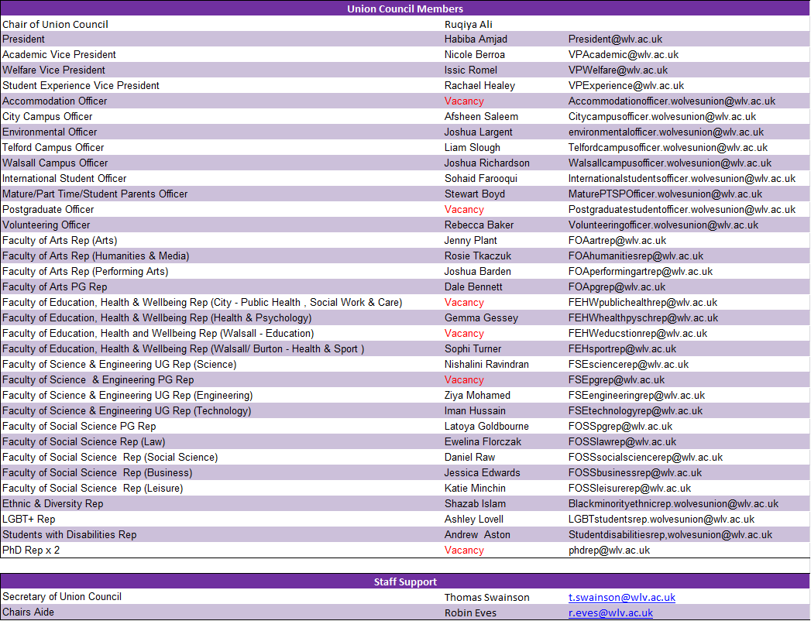Select the PhD Rep x 2 cell

pyautogui.click(x=31, y=551)
